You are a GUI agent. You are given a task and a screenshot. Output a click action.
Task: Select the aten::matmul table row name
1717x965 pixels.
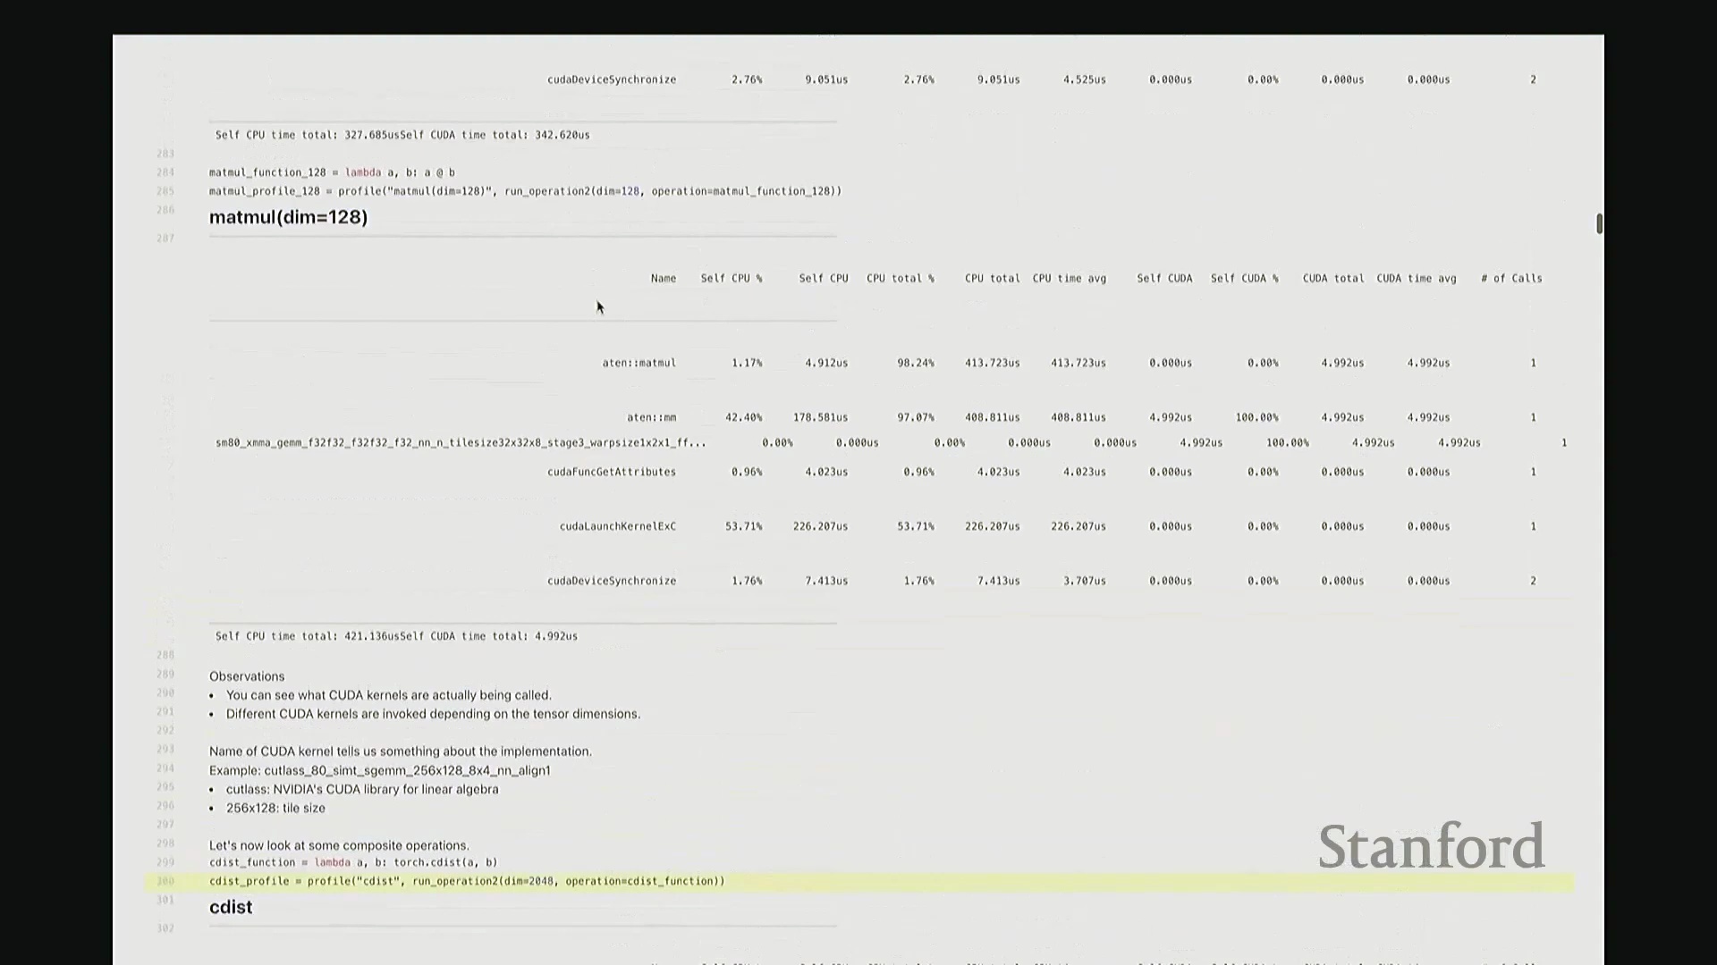tap(639, 363)
